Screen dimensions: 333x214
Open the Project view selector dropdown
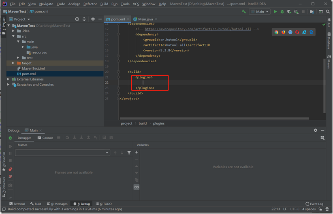tap(19, 19)
